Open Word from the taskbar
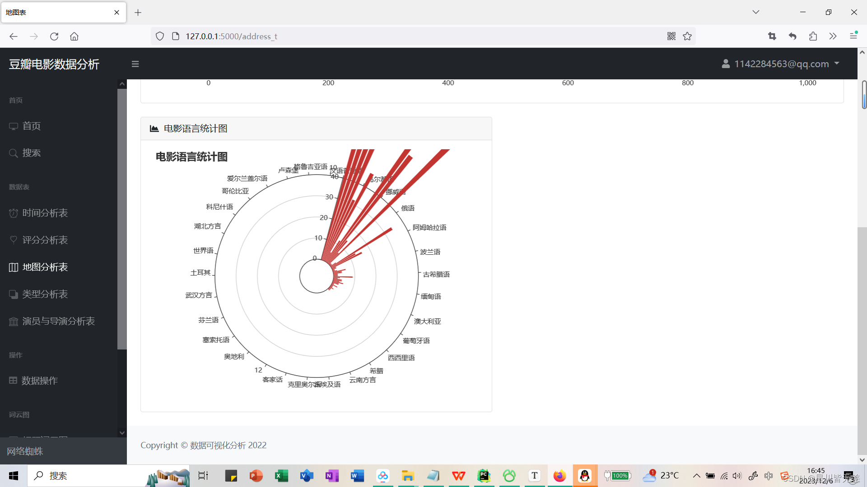867x487 pixels. pyautogui.click(x=357, y=476)
